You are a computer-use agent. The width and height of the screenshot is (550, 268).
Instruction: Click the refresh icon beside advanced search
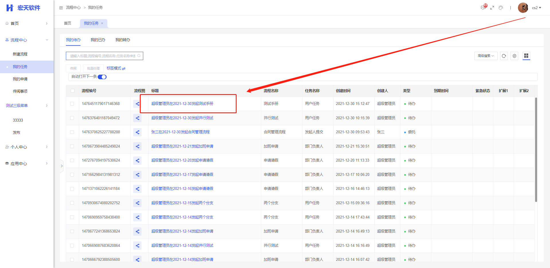click(x=504, y=56)
